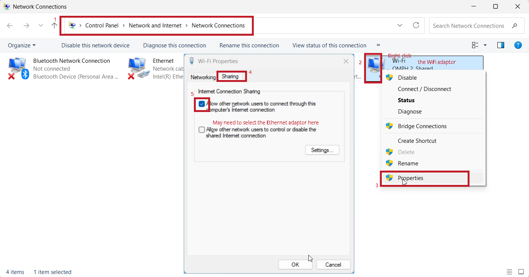Select Bridge Connections in context menu
Image resolution: width=529 pixels, height=277 pixels.
click(x=422, y=126)
